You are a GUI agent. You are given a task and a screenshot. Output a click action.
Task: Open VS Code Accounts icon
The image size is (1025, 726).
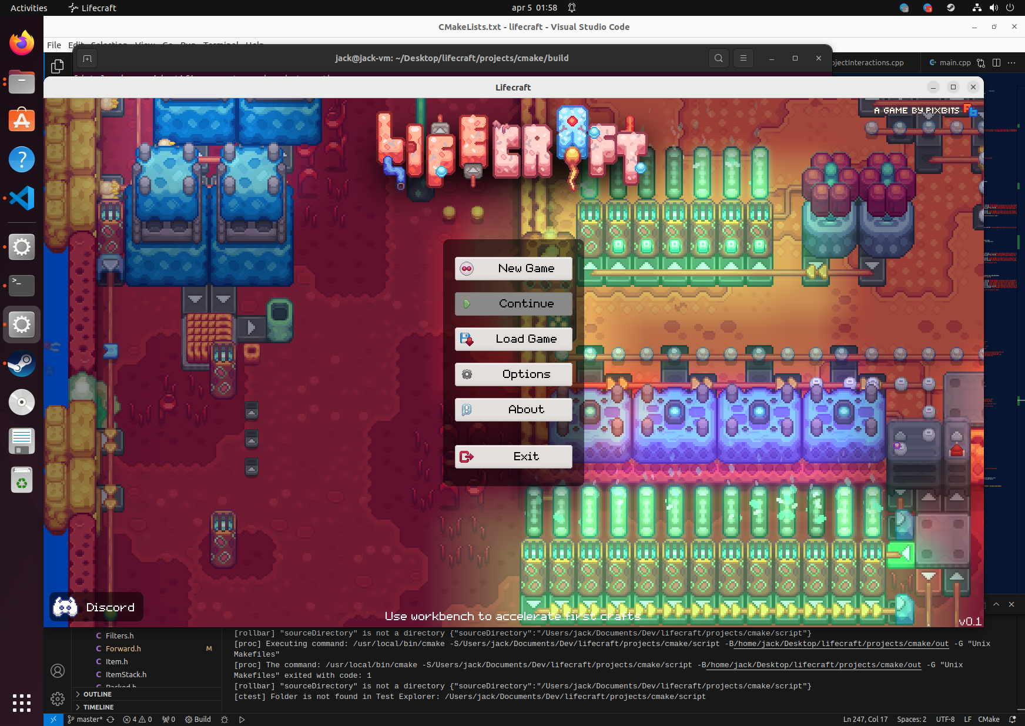(x=58, y=671)
